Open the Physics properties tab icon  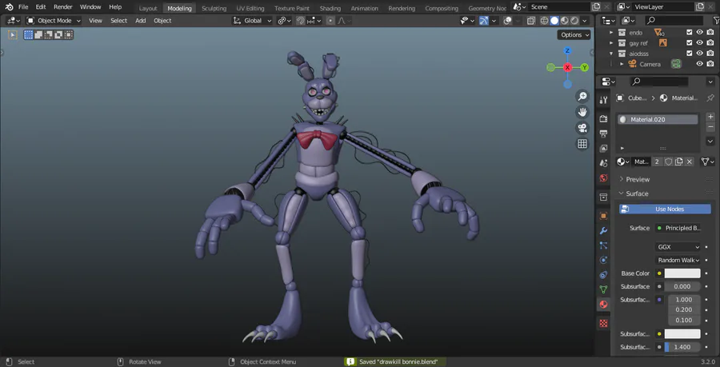click(603, 260)
